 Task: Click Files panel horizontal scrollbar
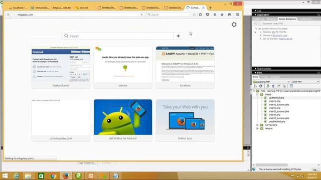[271, 165]
